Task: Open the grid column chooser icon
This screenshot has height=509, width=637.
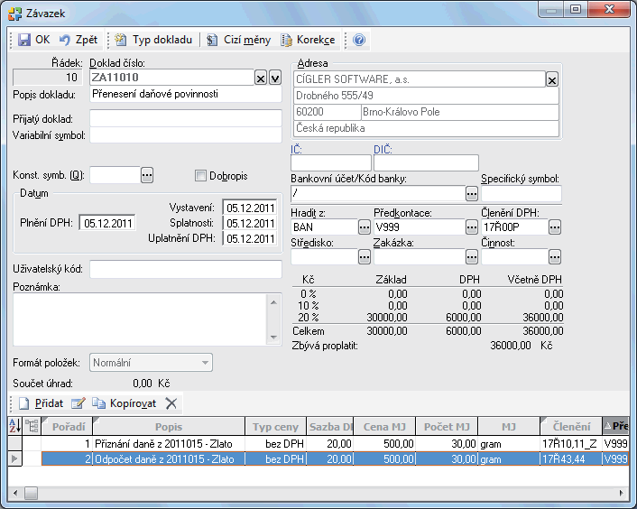Action: (32, 426)
